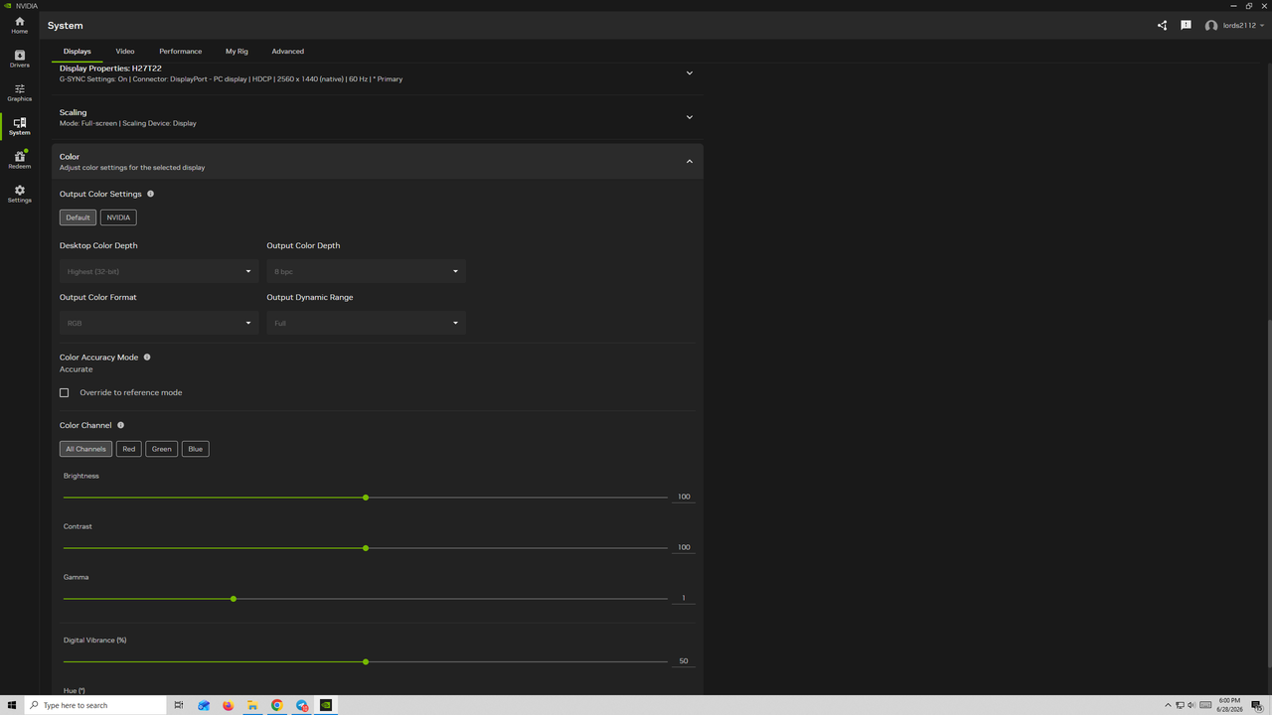The width and height of the screenshot is (1272, 715).
Task: Click the Brightness value field
Action: [x=684, y=497]
